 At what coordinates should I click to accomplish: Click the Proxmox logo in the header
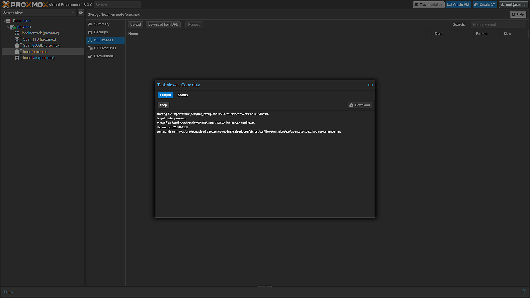tap(25, 5)
